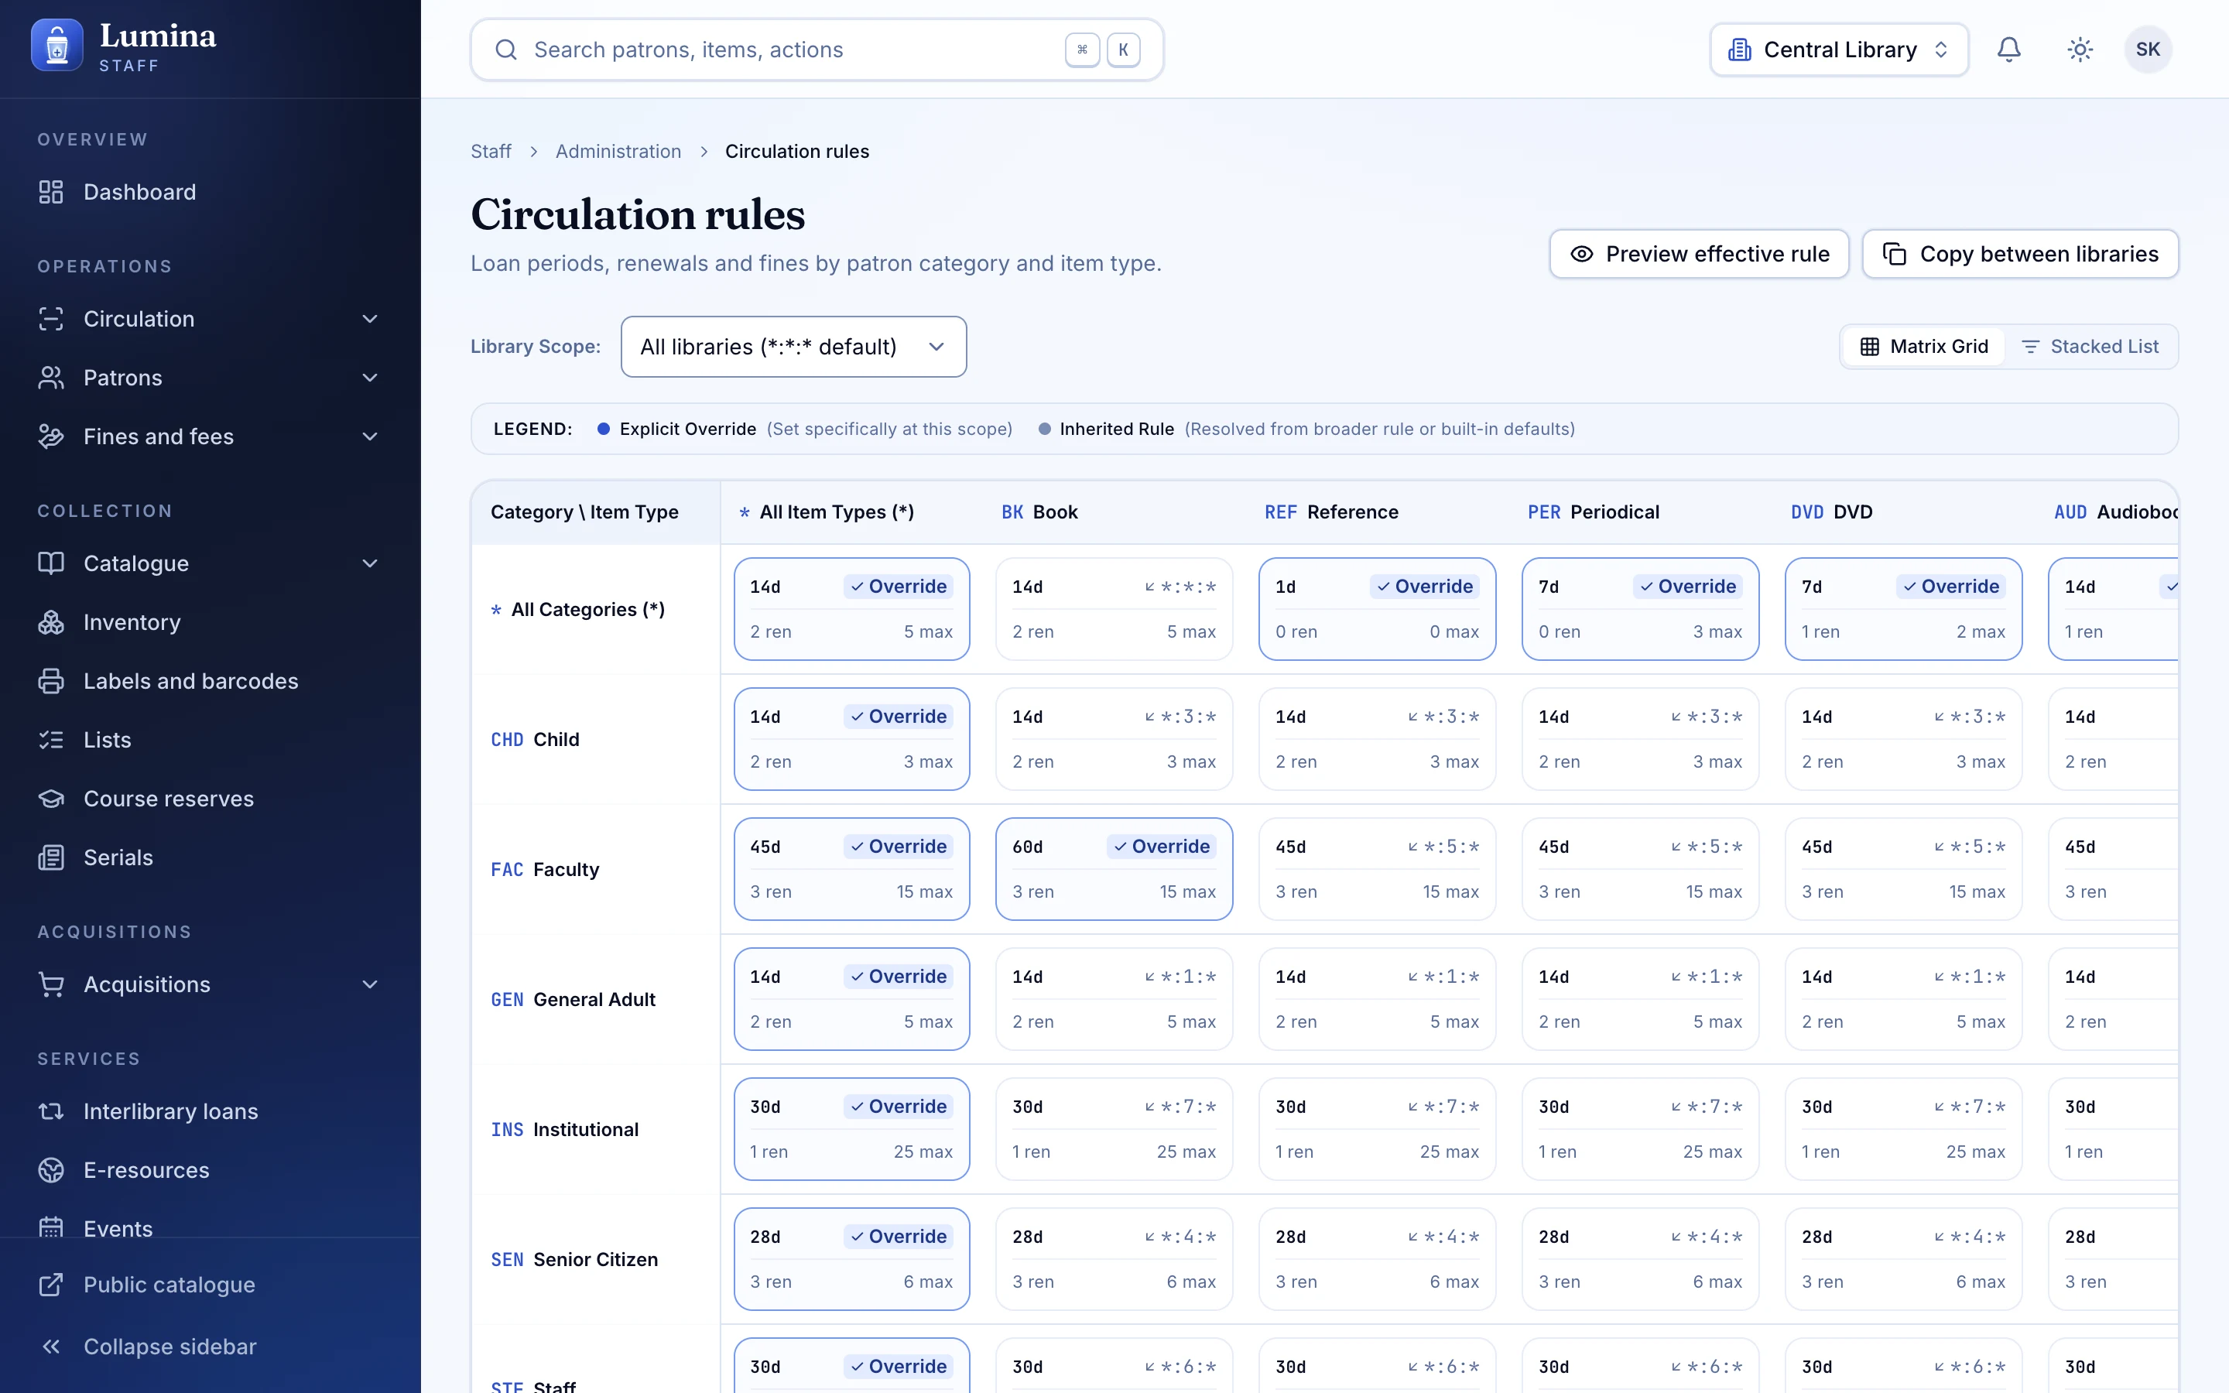Expand Acquisitions menu
This screenshot has height=1393, width=2229.
pos(210,984)
